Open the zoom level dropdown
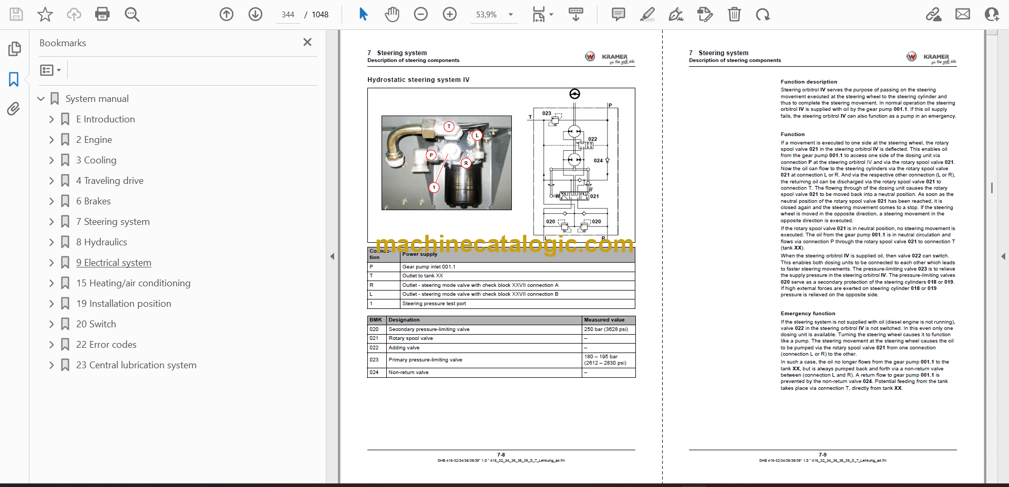The height and width of the screenshot is (487, 1009). pyautogui.click(x=510, y=15)
